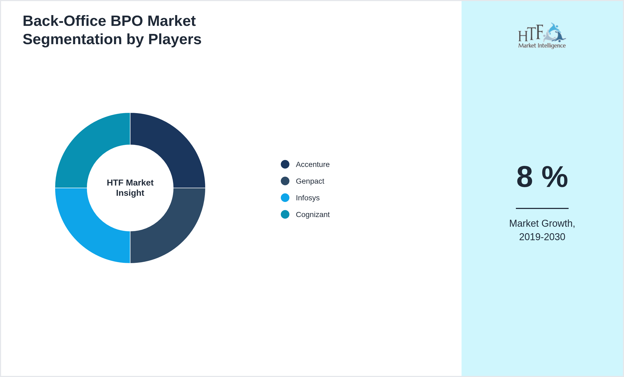Click the Accenture legend label

(313, 164)
